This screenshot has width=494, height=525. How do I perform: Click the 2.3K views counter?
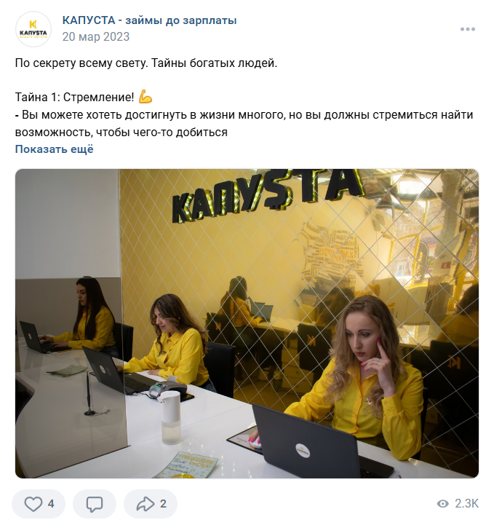466,504
